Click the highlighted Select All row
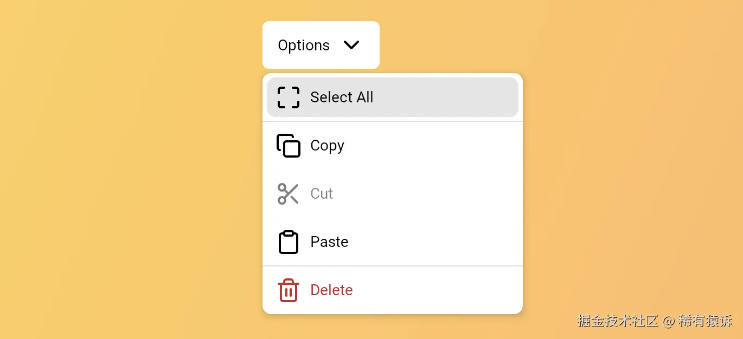Image resolution: width=743 pixels, height=339 pixels. [x=392, y=97]
